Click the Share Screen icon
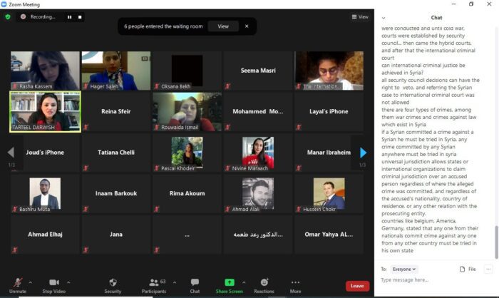This screenshot has height=298, width=499. tap(230, 285)
